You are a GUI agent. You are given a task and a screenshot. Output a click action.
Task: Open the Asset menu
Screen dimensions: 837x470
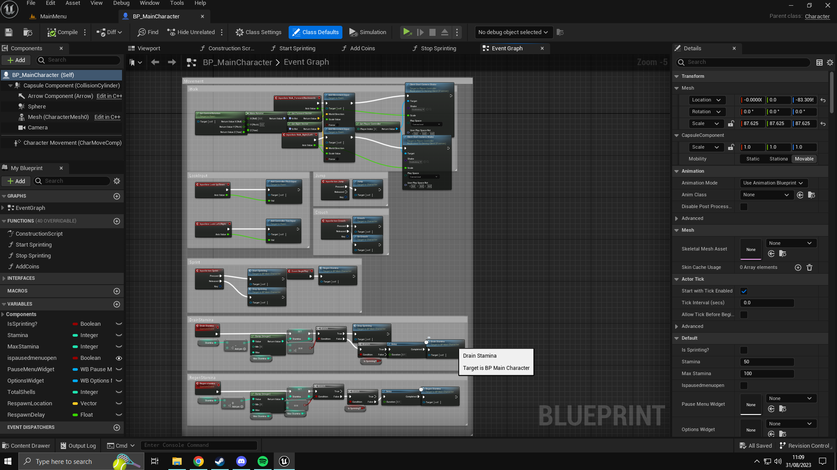pos(73,3)
